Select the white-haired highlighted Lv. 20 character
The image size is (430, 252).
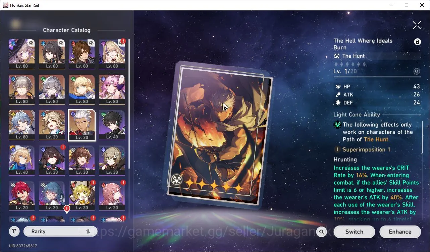point(82,125)
